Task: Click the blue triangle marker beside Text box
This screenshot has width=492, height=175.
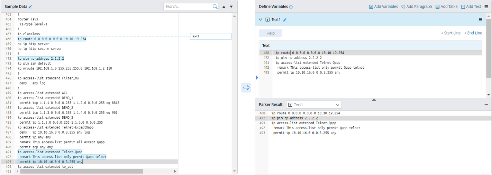Action: 257,78
